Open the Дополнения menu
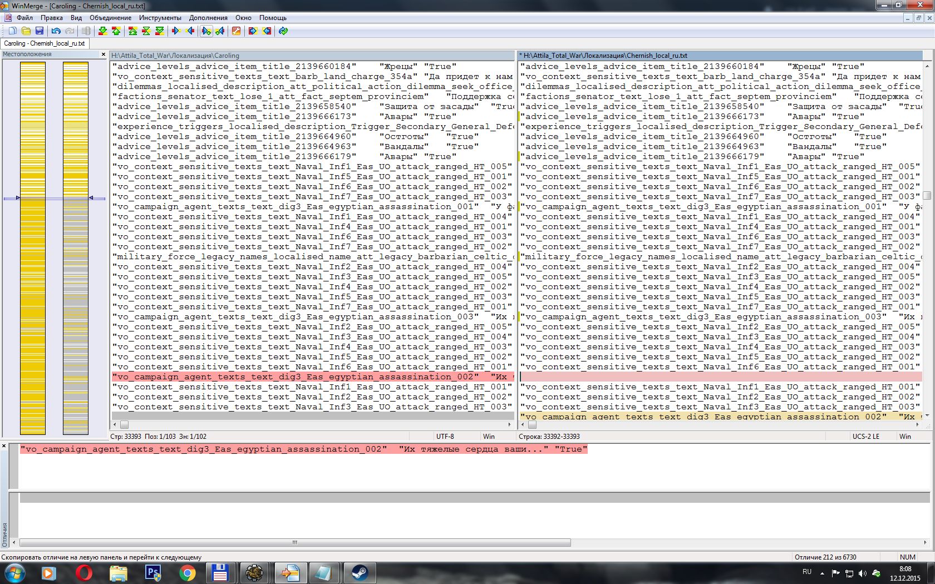The image size is (935, 584). (208, 18)
